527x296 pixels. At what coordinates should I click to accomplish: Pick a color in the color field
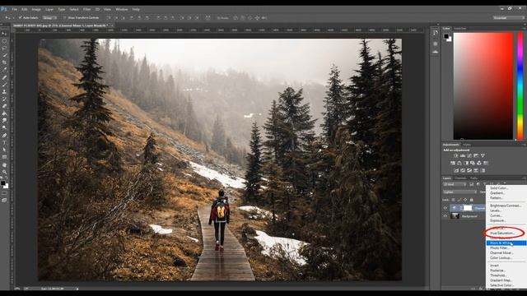coord(483,86)
